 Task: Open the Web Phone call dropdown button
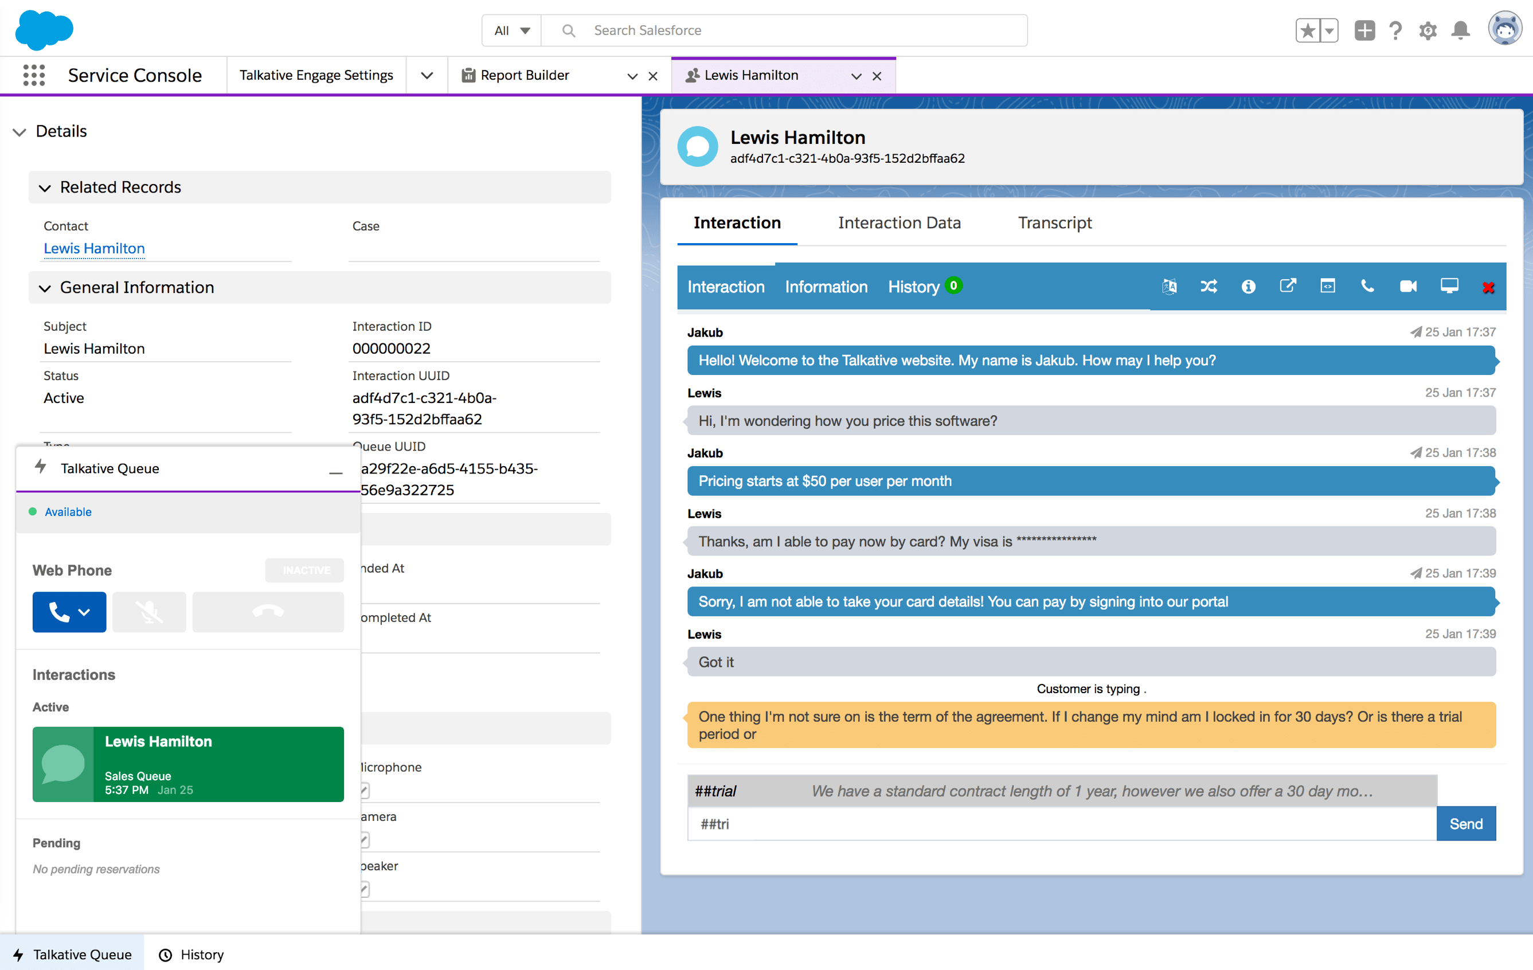coord(69,612)
